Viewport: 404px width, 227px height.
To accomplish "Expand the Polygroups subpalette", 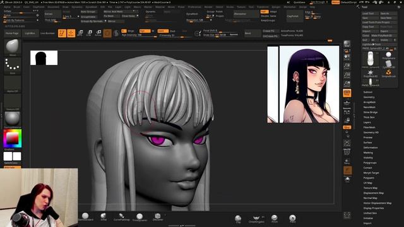I will coord(370,163).
